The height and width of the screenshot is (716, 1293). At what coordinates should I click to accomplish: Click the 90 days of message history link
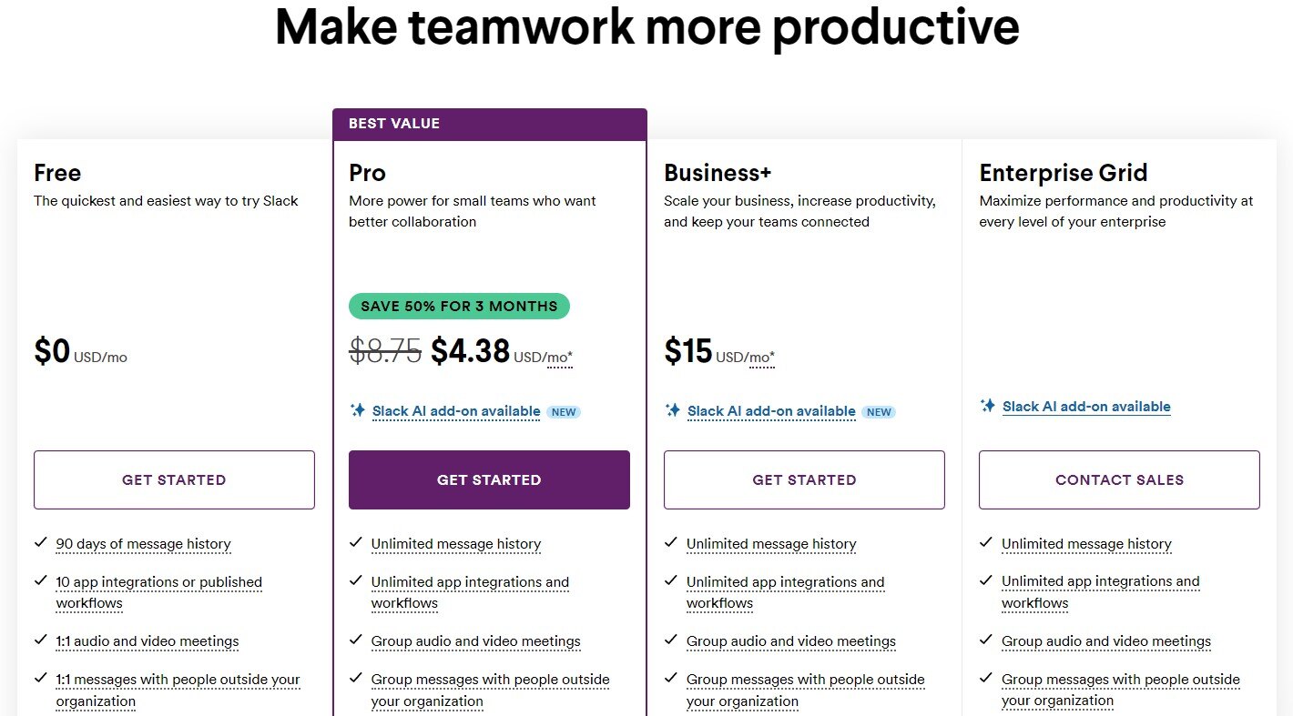coord(143,543)
